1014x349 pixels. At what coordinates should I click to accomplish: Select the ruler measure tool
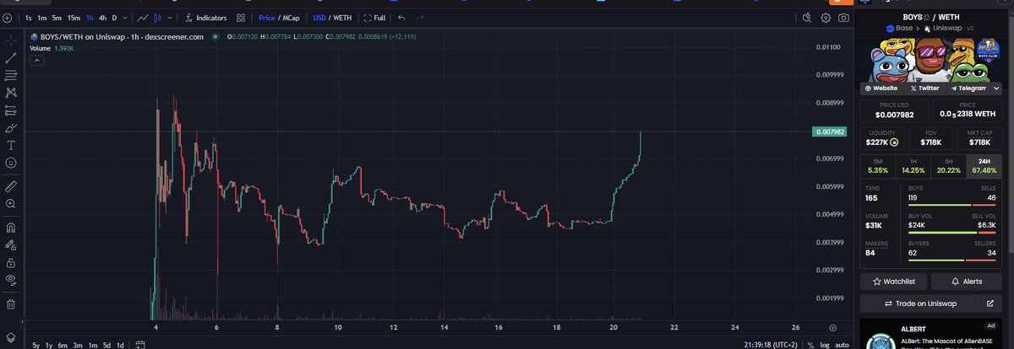(x=11, y=185)
